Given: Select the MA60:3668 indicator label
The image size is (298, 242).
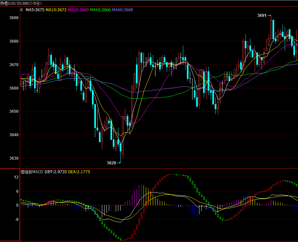Looking at the screenshot, I should point(123,10).
